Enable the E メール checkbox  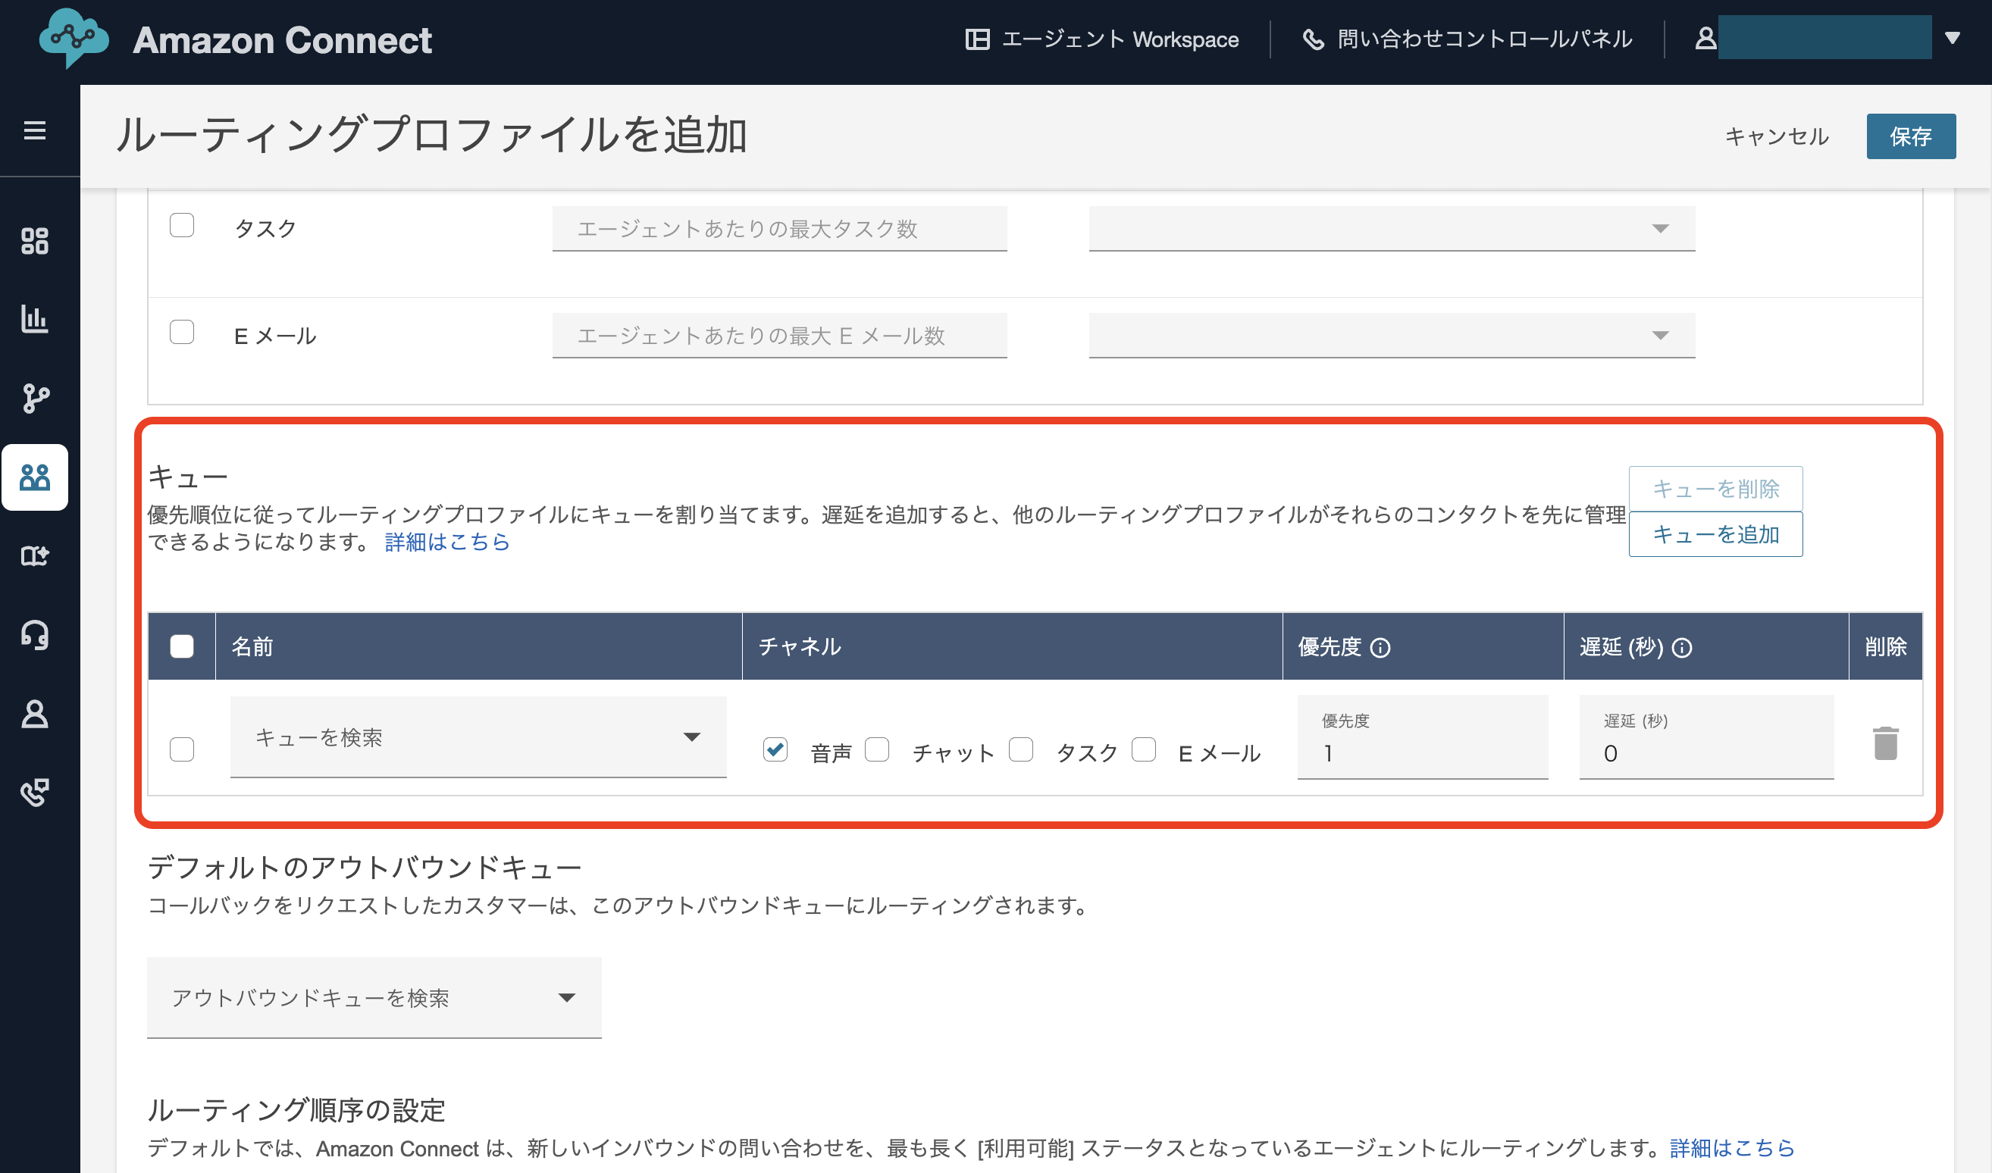tap(182, 333)
